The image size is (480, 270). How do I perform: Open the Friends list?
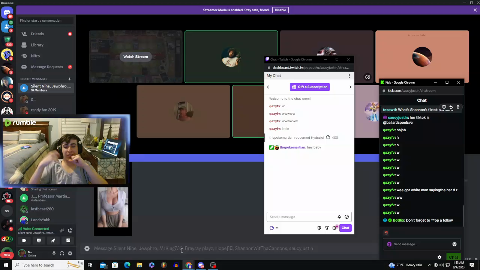pos(46,34)
